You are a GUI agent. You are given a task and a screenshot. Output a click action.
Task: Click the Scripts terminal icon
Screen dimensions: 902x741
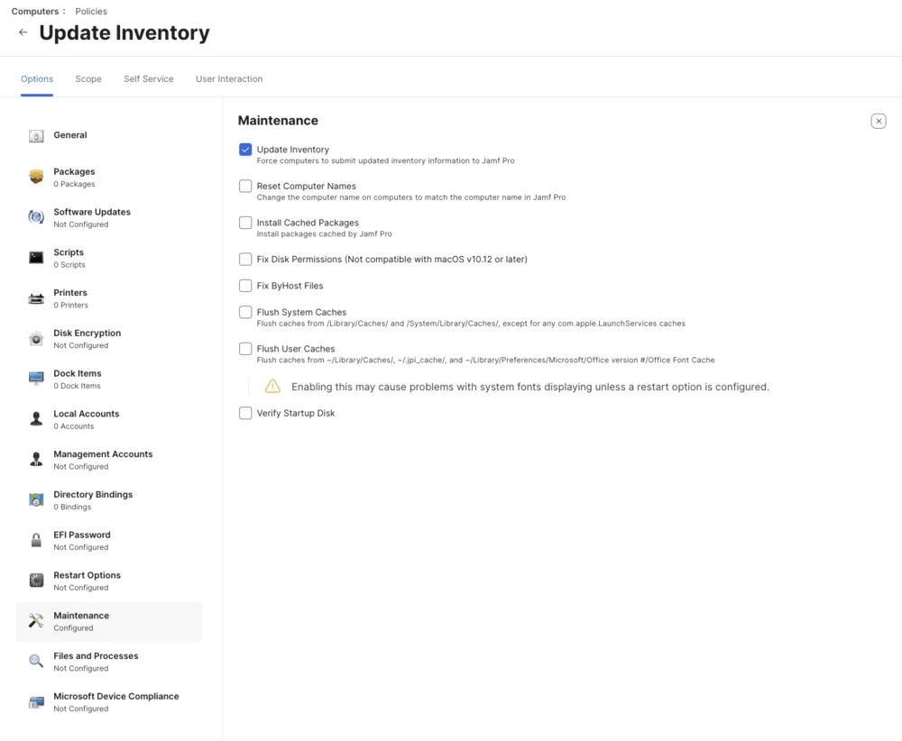(36, 258)
